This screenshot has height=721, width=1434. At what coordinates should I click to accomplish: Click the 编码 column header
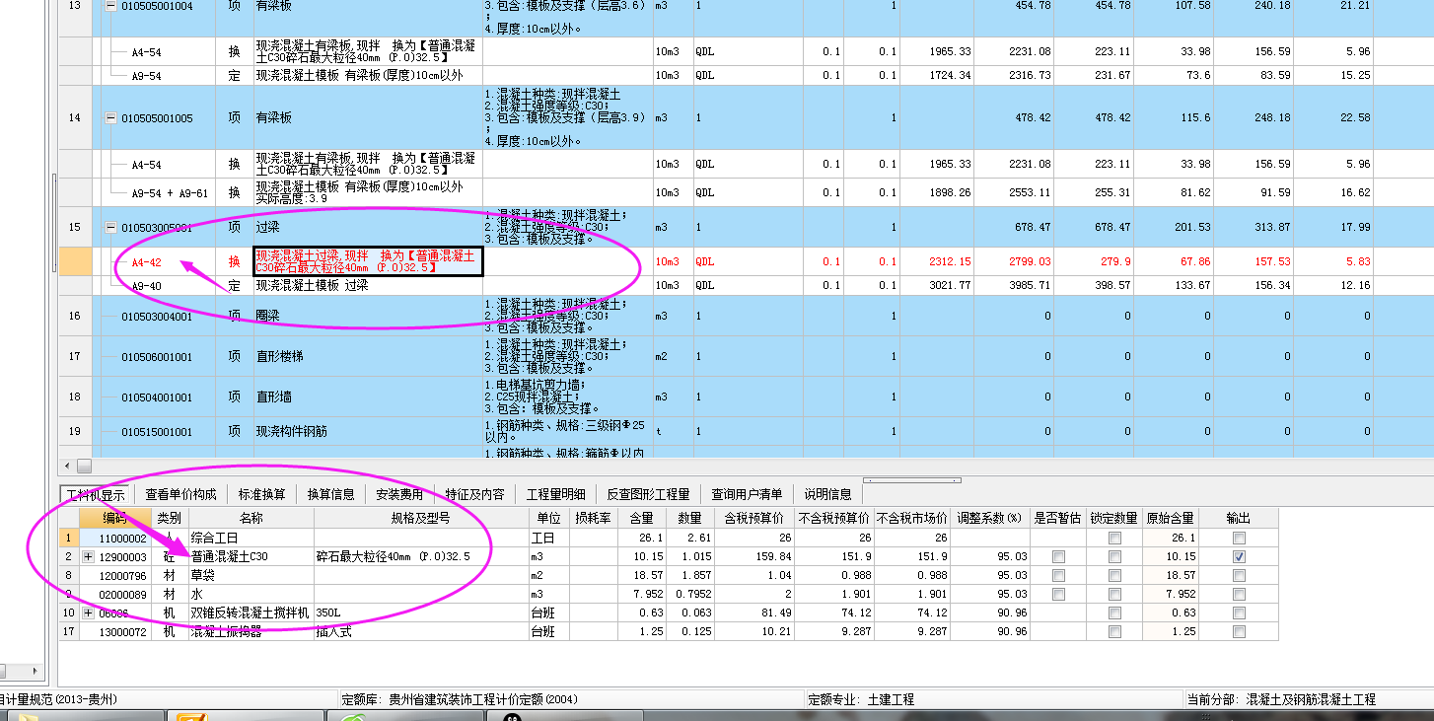(x=115, y=518)
